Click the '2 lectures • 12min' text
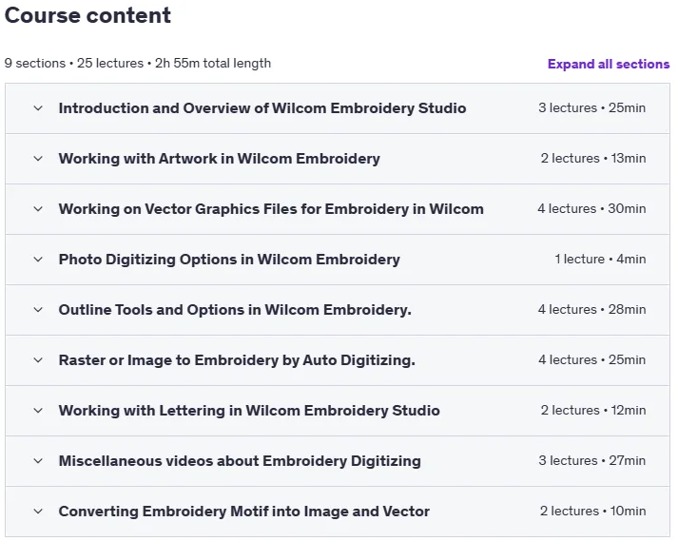 click(593, 410)
